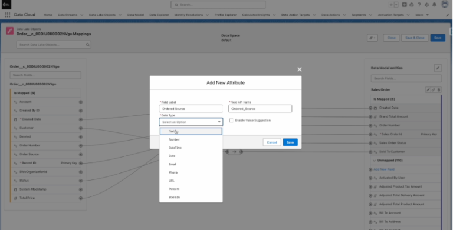
Task: Click the user avatar icon
Action: [x=444, y=4]
